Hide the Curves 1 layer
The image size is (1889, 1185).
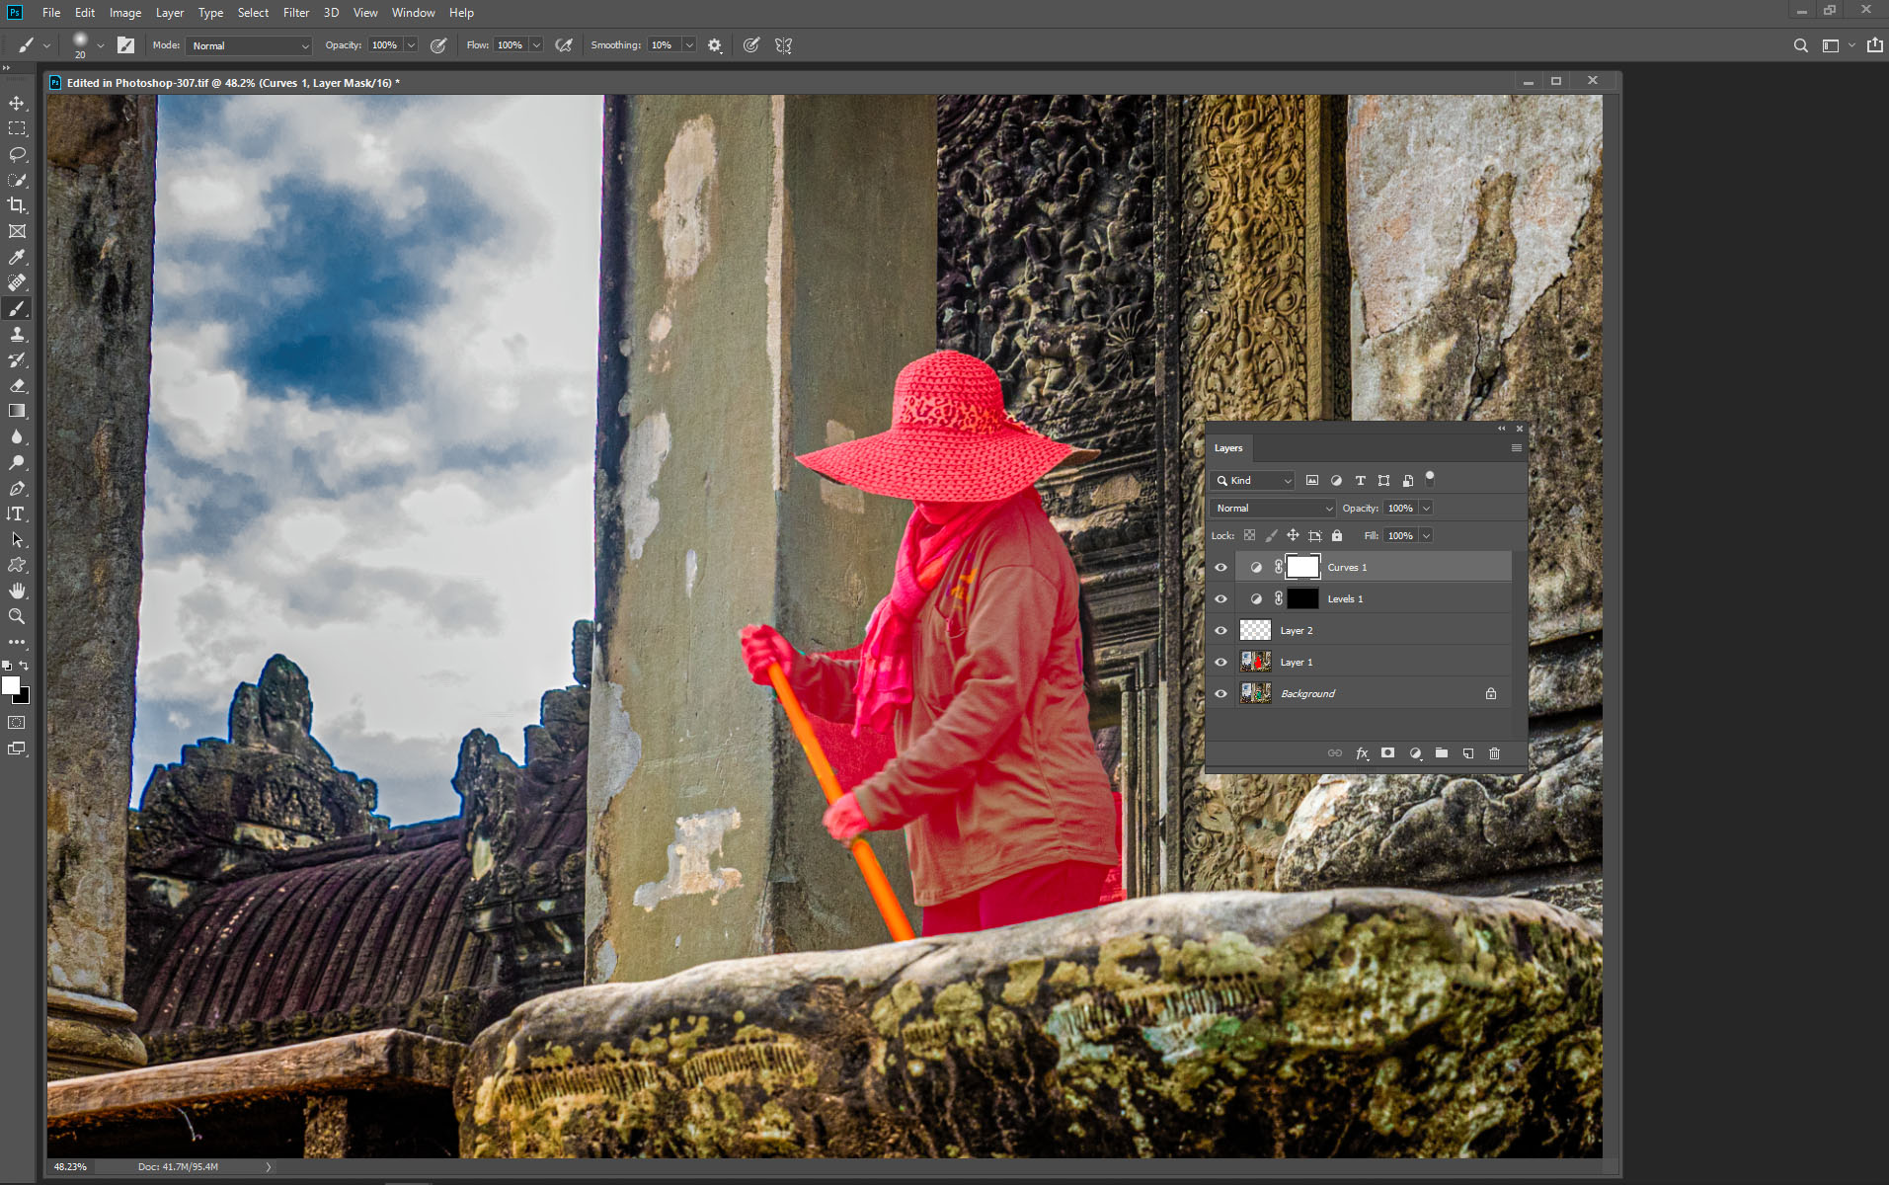[x=1220, y=567]
